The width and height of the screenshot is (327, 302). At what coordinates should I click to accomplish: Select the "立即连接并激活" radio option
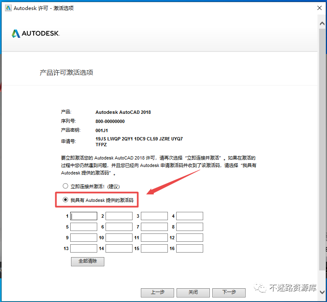pos(65,186)
